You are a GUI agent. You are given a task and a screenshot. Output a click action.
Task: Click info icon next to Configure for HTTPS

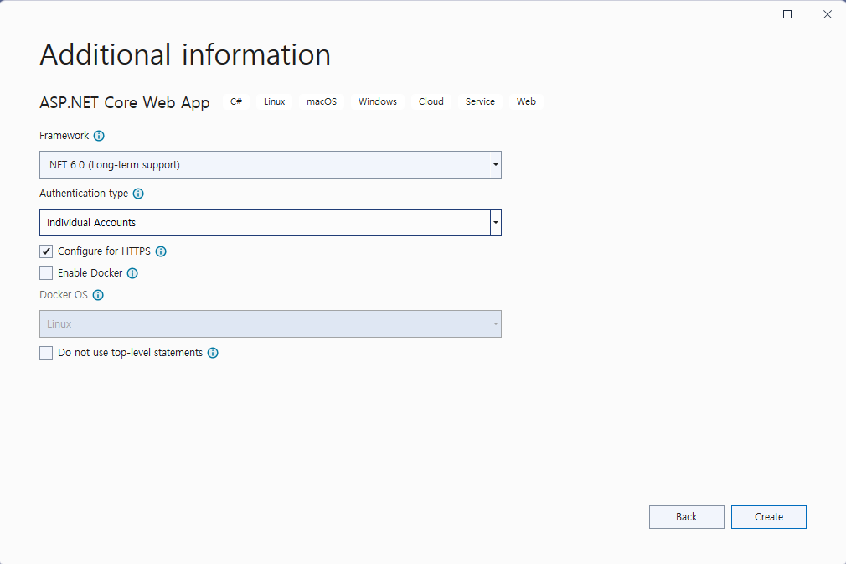point(161,251)
